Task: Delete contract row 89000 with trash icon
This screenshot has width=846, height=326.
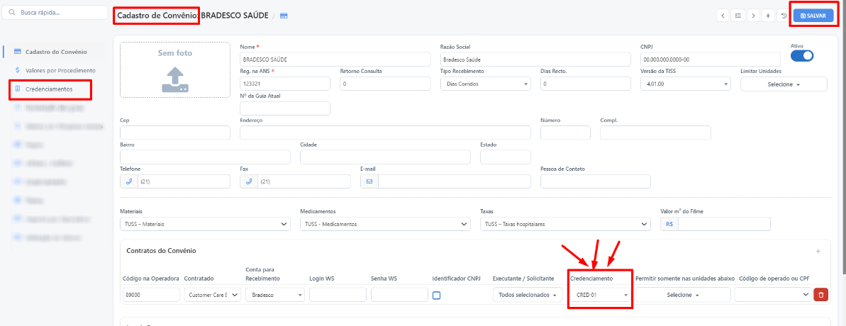Action: click(x=820, y=295)
